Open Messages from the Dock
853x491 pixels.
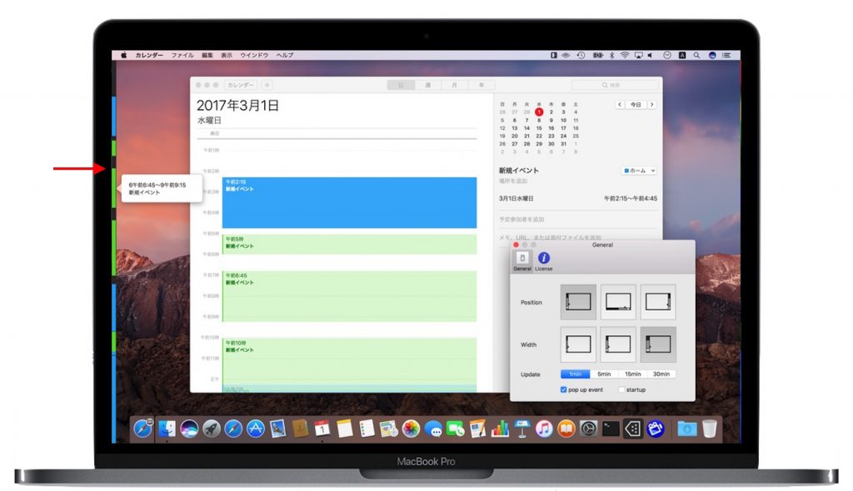coord(433,429)
